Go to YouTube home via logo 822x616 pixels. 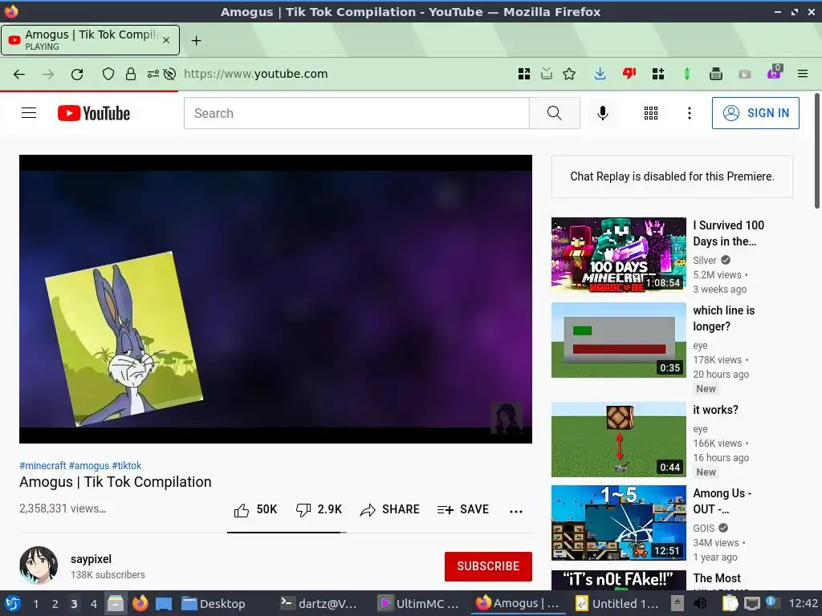coord(94,113)
